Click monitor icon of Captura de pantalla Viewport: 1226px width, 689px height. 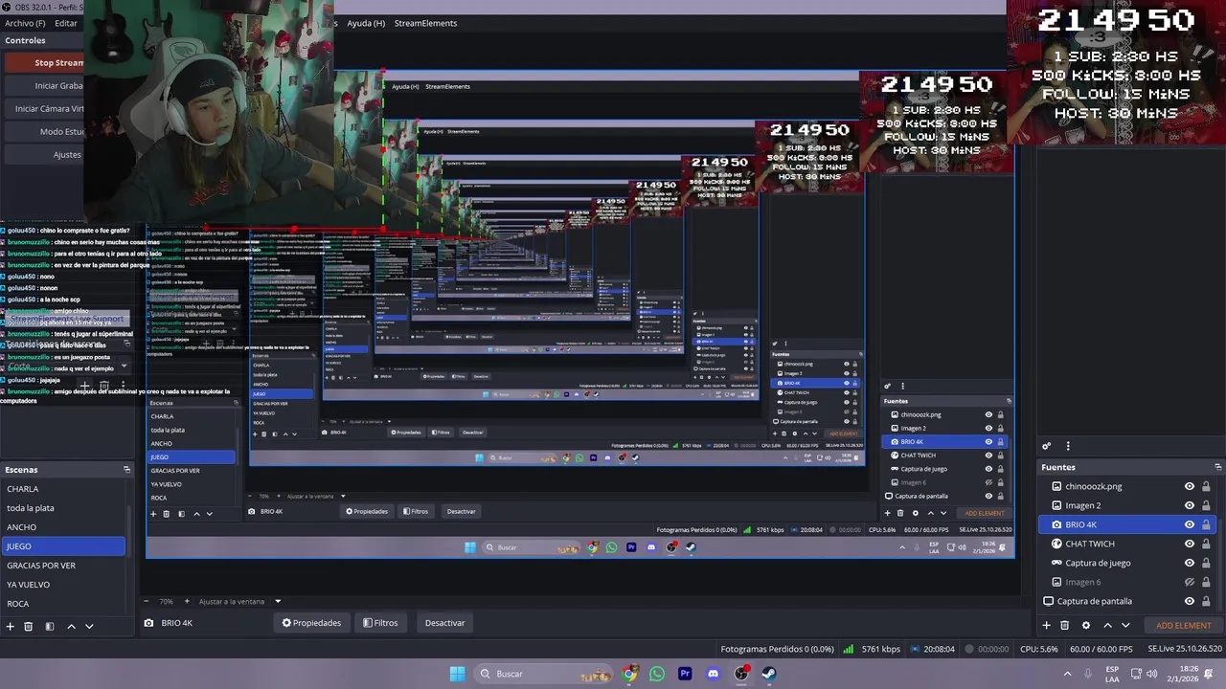point(1049,601)
